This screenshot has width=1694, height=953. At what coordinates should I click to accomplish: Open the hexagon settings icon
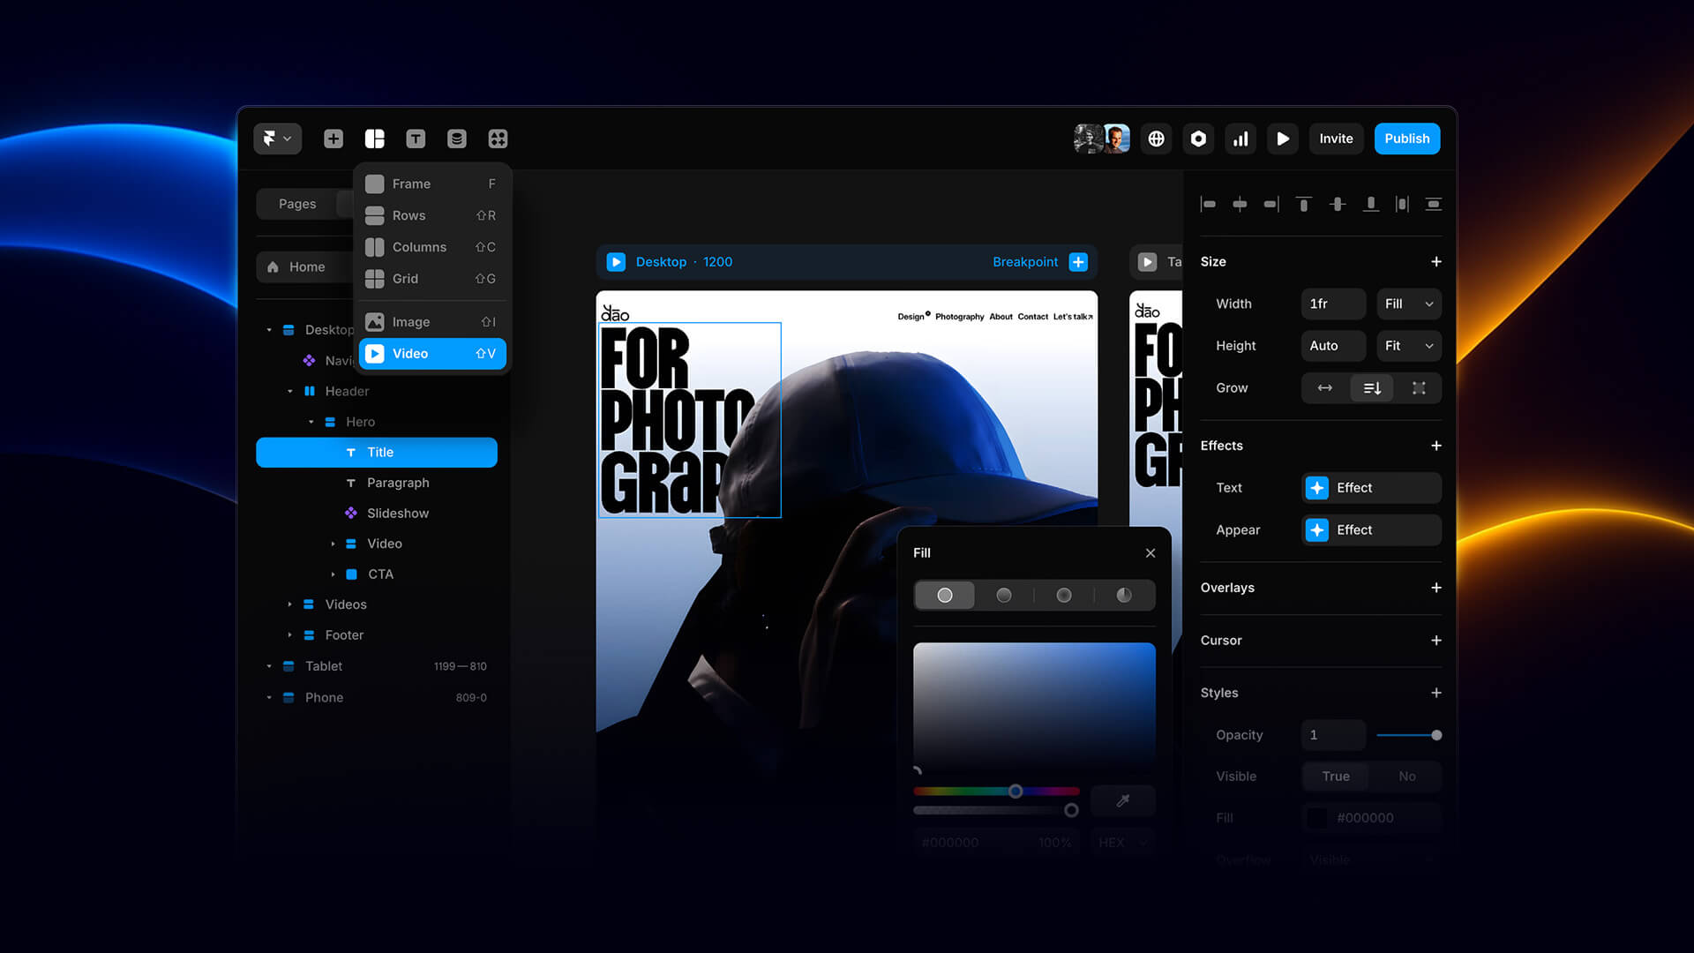[1198, 139]
